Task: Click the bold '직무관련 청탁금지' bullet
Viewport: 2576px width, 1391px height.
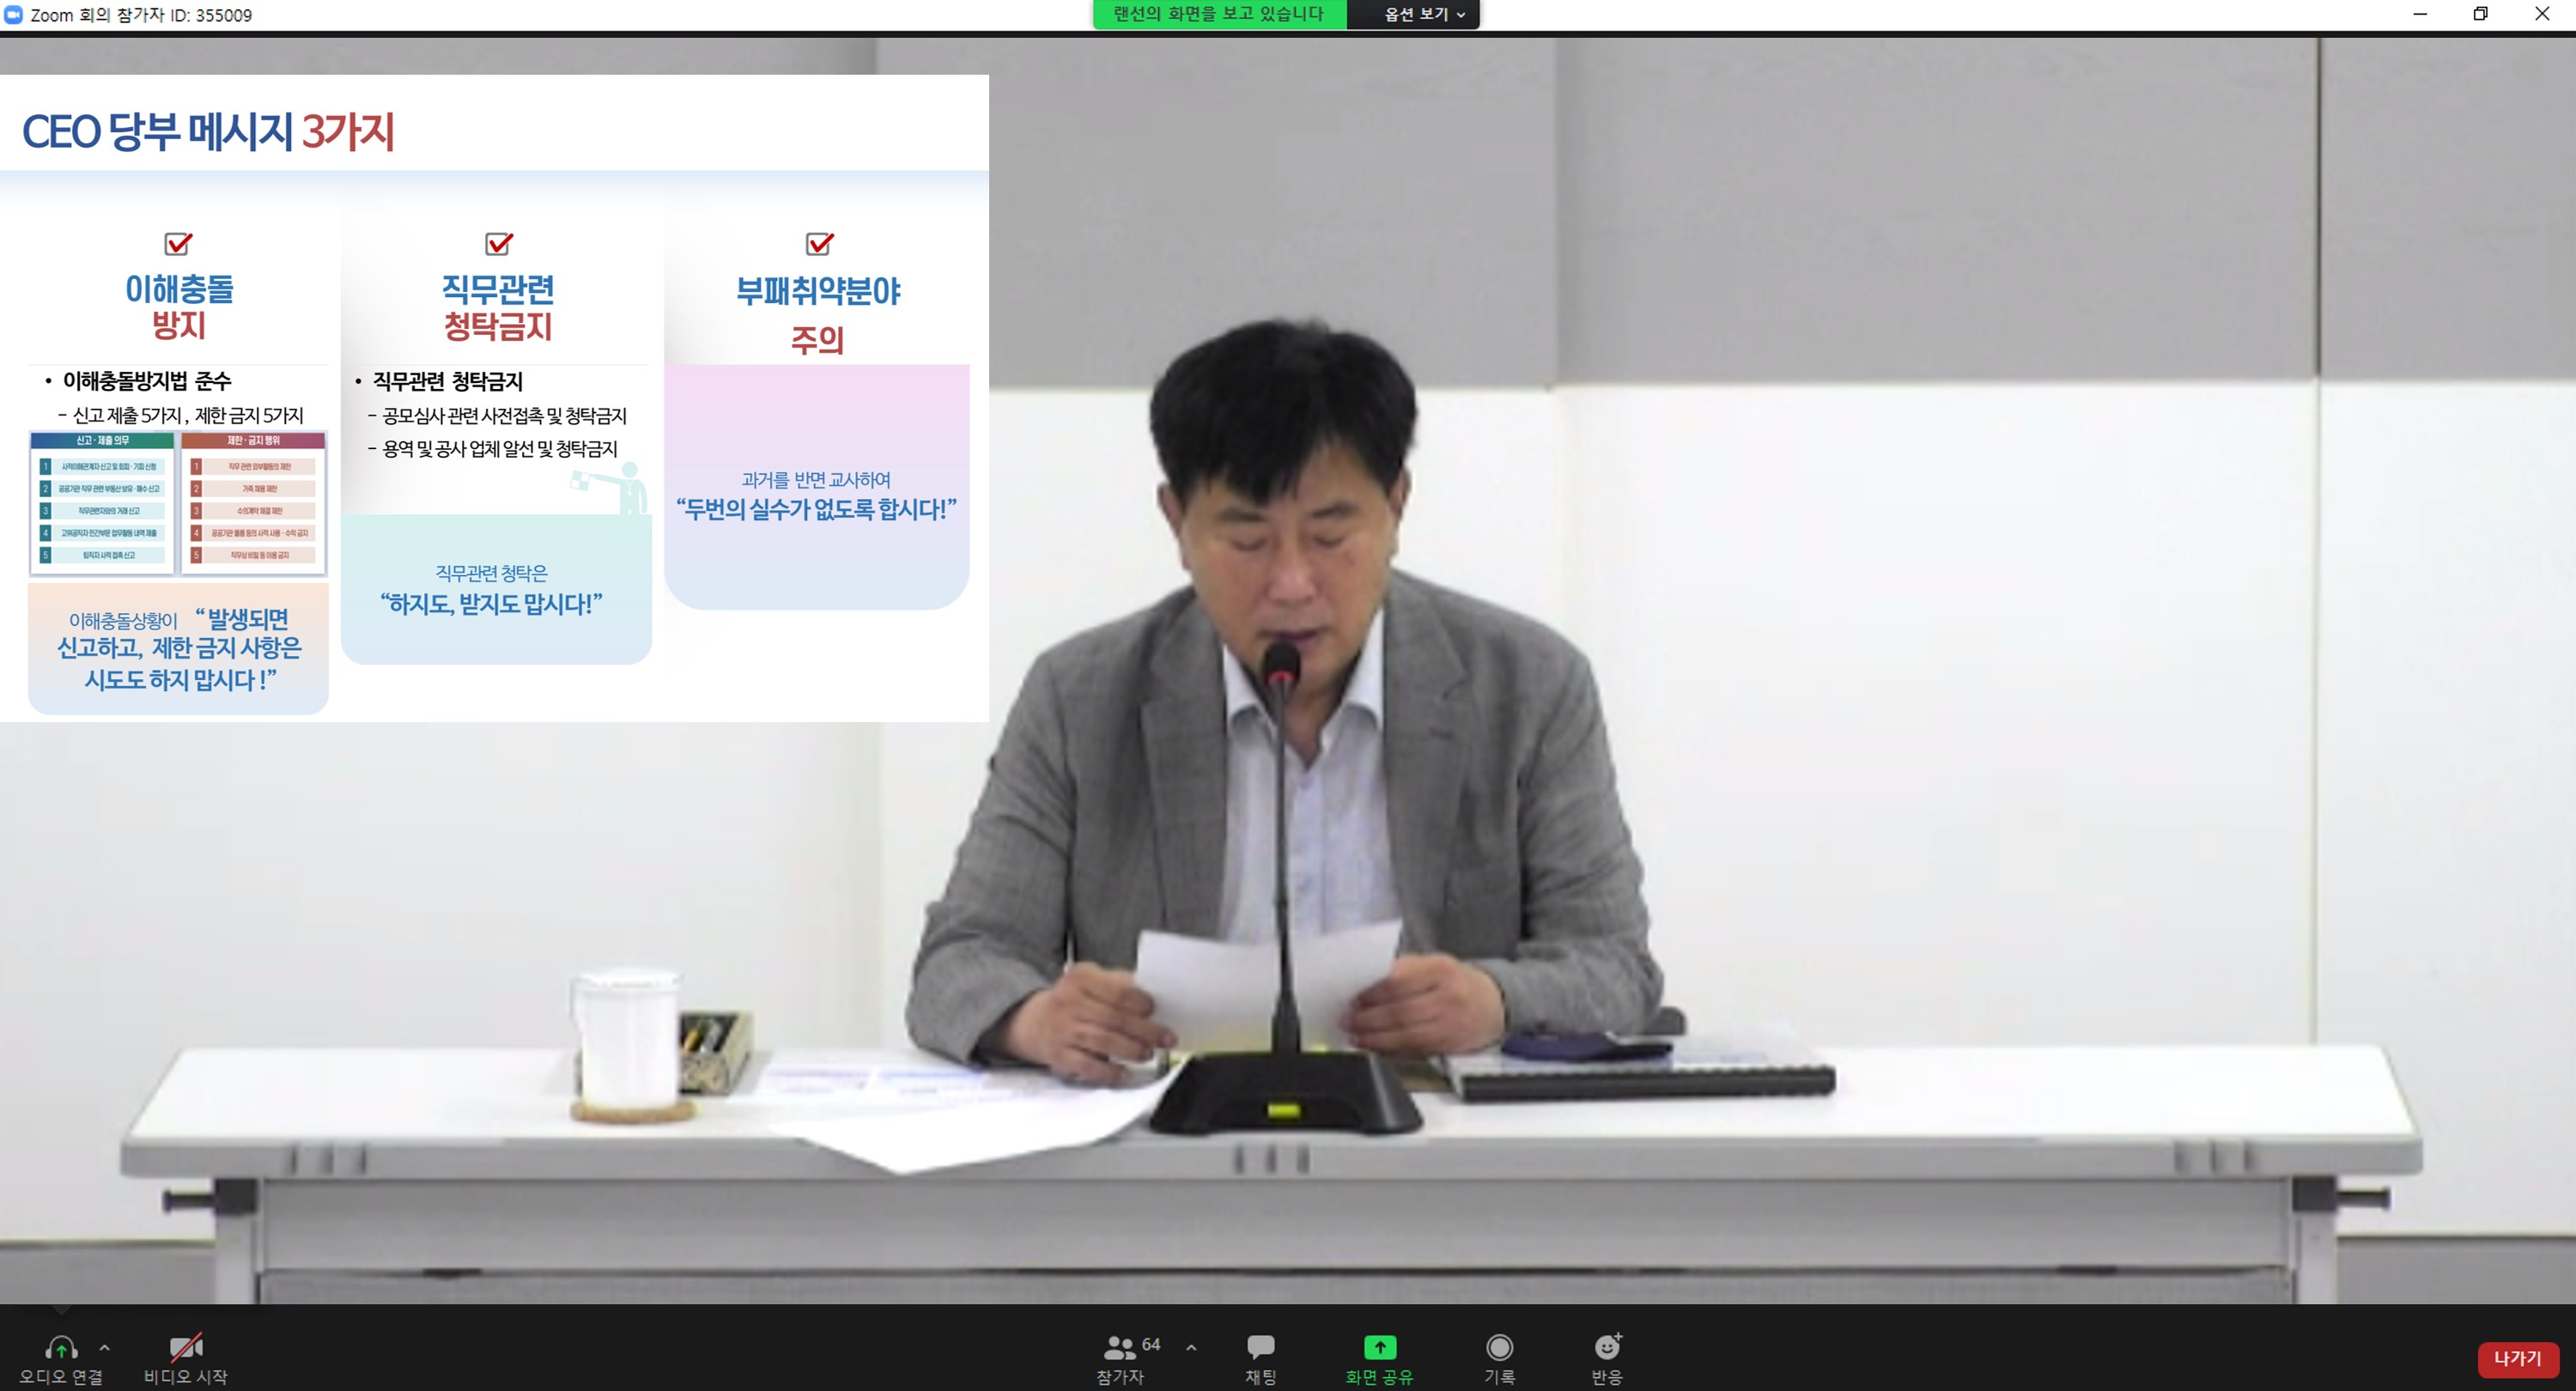Action: [448, 381]
